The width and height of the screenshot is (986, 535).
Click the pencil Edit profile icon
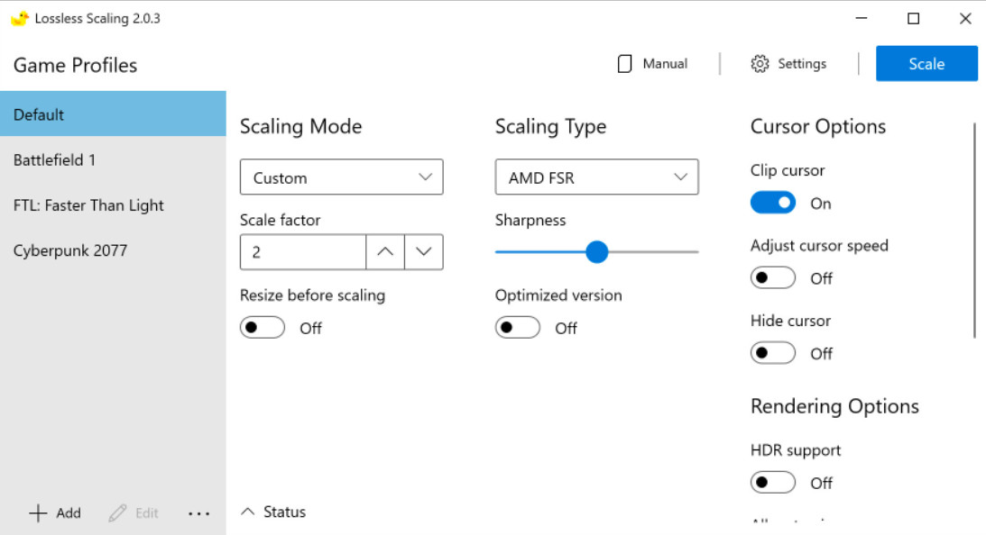(117, 513)
